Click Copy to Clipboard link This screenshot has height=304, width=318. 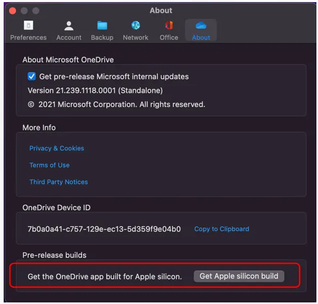pyautogui.click(x=221, y=229)
